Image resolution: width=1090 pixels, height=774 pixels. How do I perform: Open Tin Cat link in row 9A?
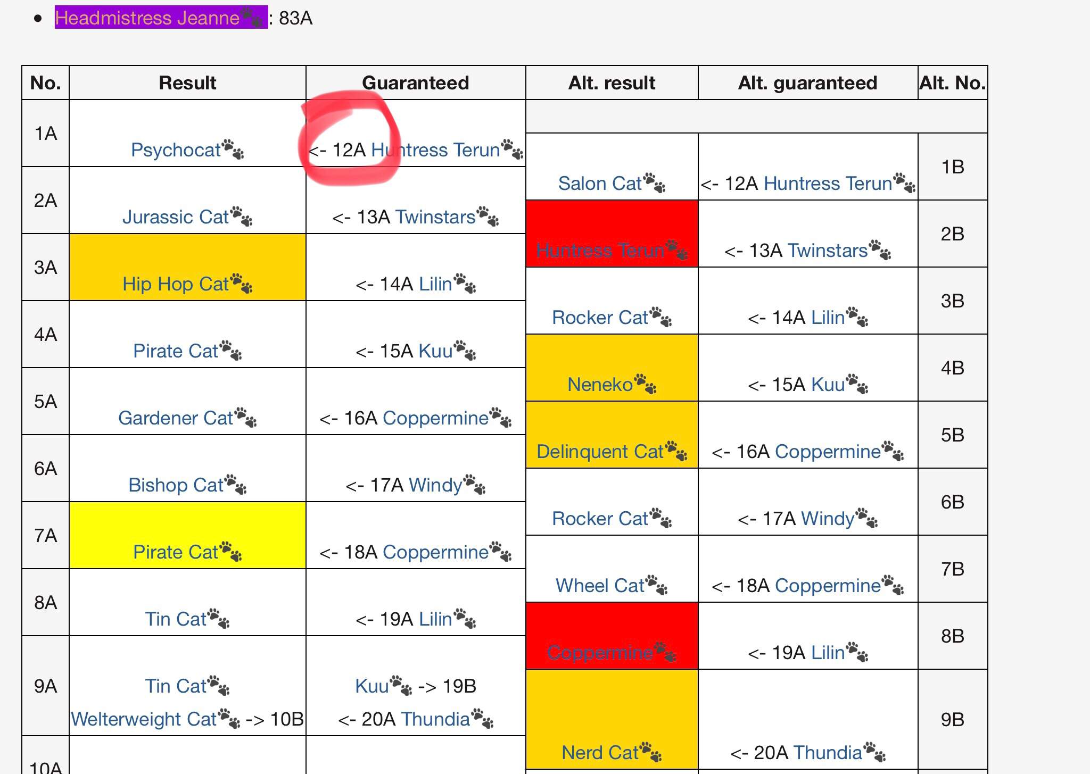click(x=176, y=686)
